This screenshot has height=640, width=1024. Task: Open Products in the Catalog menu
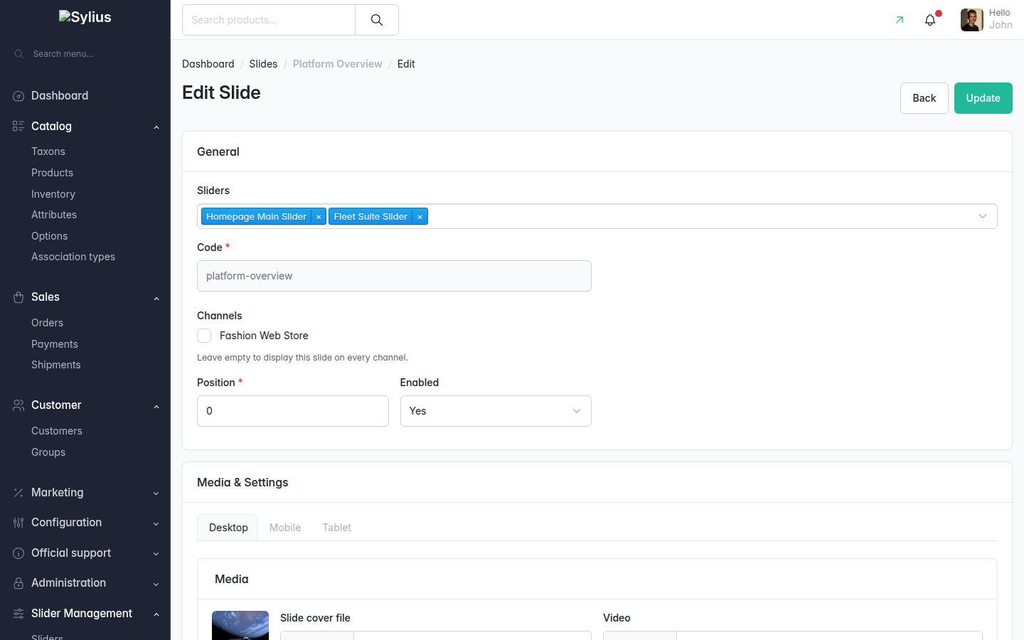click(52, 173)
